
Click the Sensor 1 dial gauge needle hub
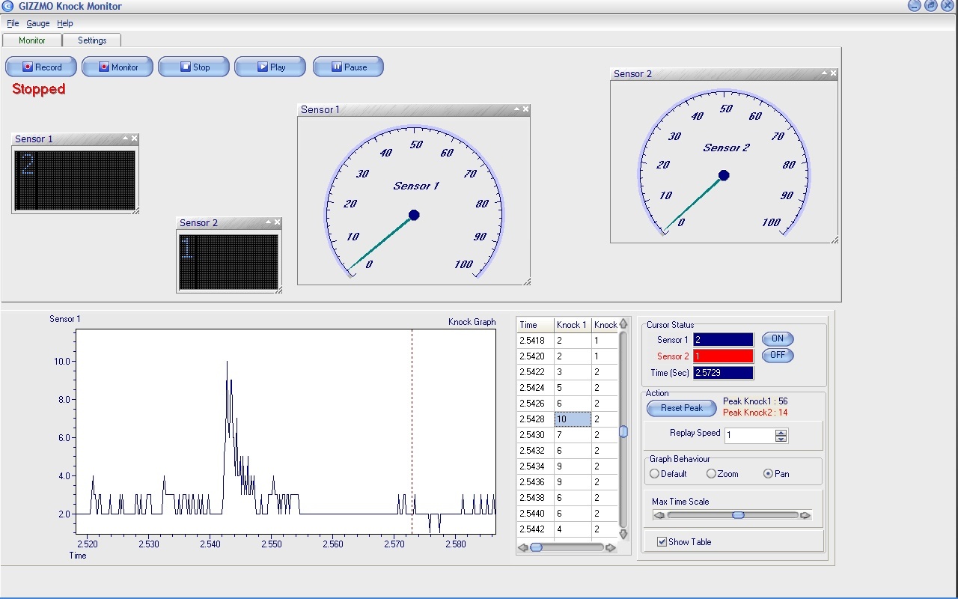(x=414, y=215)
